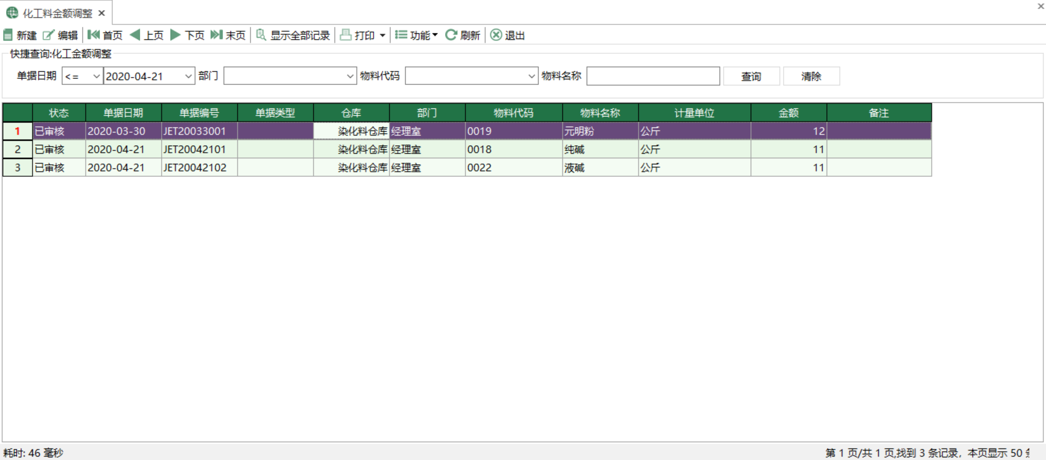The height and width of the screenshot is (460, 1046).
Task: Click amount cell showing 12
Action: [x=789, y=131]
